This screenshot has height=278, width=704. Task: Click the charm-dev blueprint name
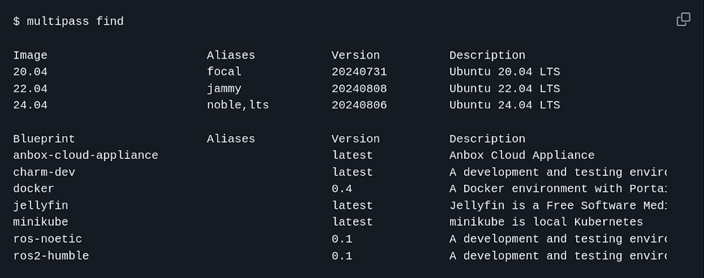(44, 172)
